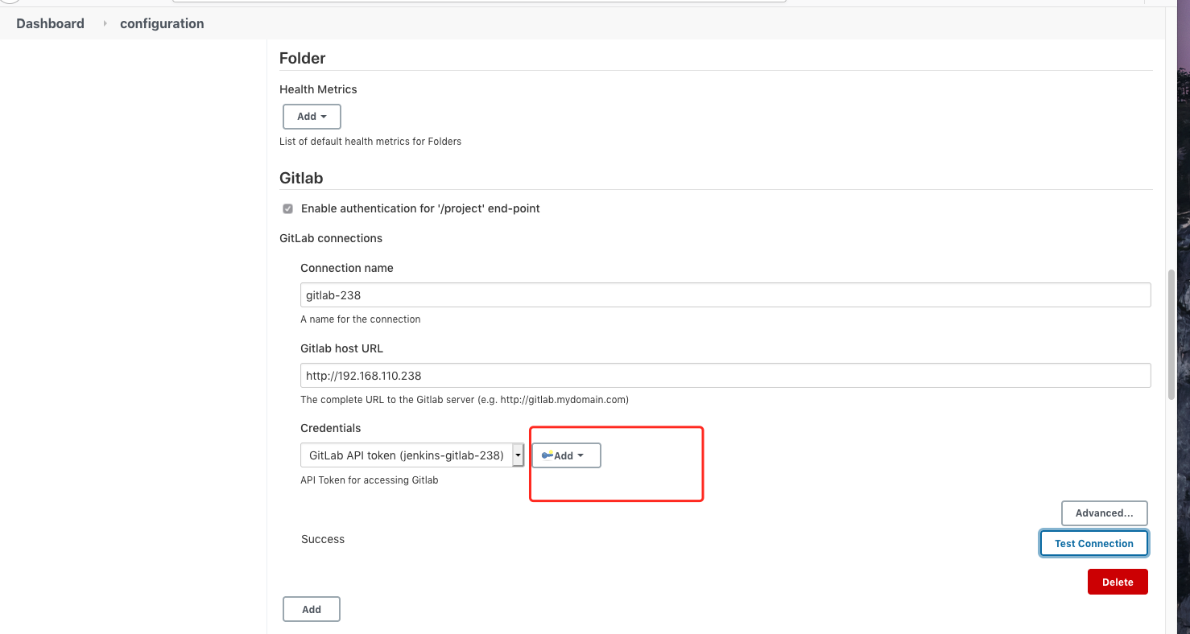Click the arrow on the Credentials select box
The height and width of the screenshot is (634, 1190).
point(518,455)
